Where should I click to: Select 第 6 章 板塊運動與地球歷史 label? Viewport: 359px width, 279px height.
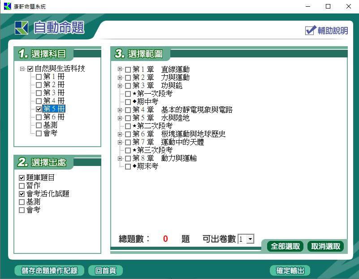click(179, 134)
